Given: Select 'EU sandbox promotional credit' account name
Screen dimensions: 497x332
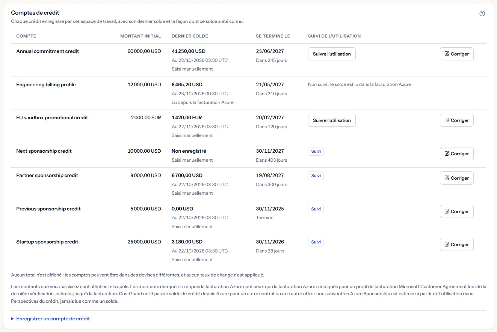Looking at the screenshot, I should [52, 118].
